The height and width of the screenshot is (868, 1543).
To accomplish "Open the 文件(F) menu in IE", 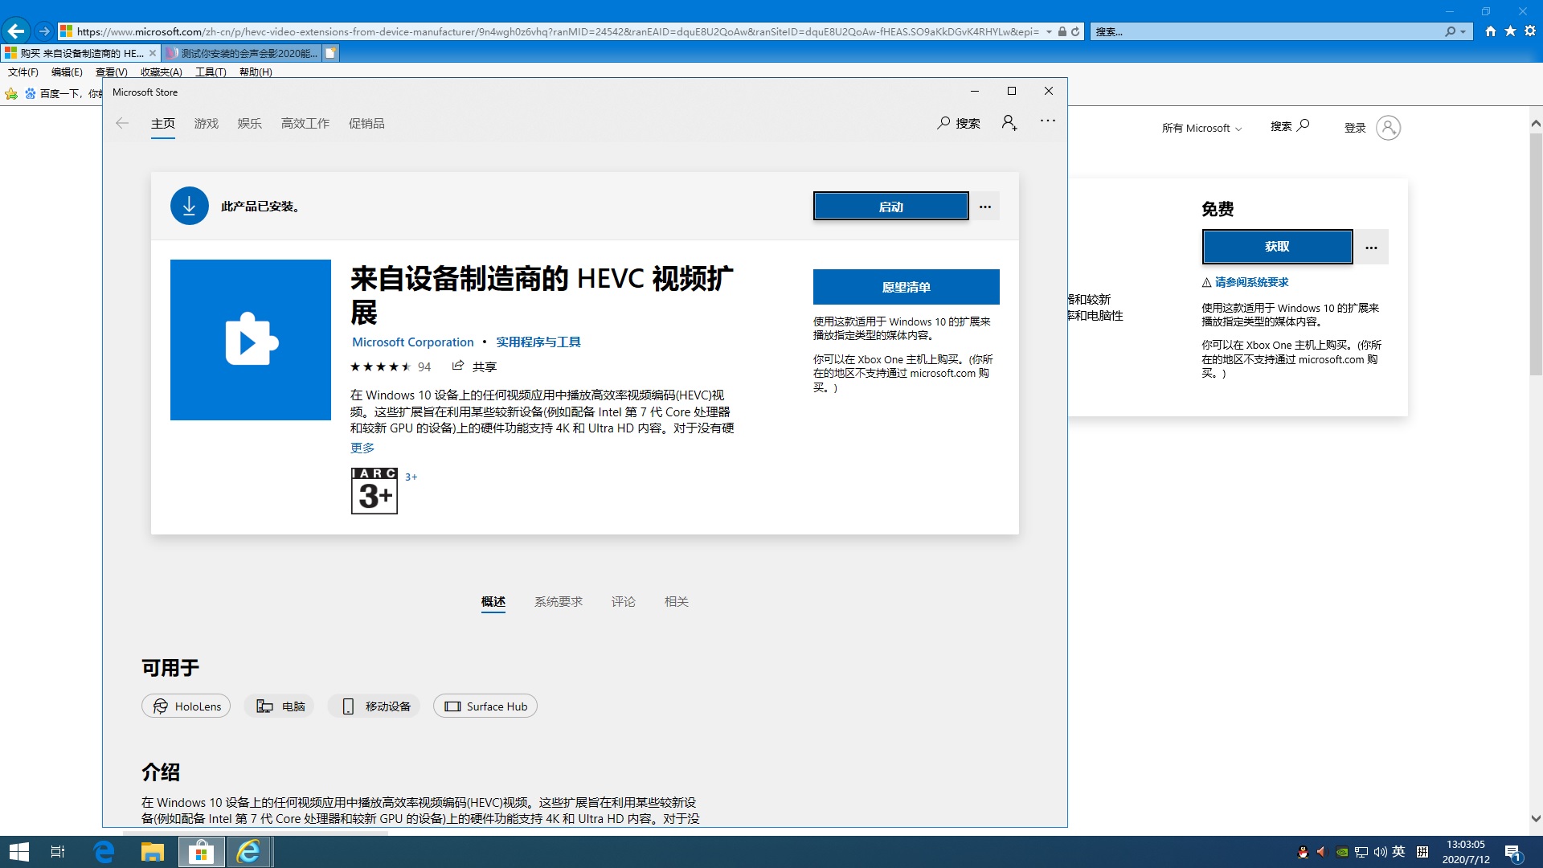I will point(23,72).
